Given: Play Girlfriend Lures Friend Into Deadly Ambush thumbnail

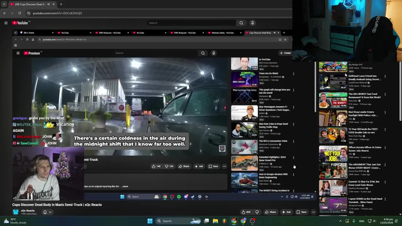Looking at the screenshot, I should (x=333, y=82).
